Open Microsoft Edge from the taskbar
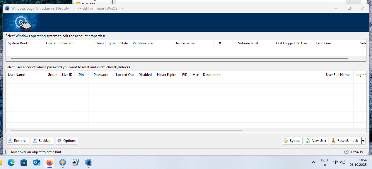This screenshot has width=372, height=169. tap(11, 162)
